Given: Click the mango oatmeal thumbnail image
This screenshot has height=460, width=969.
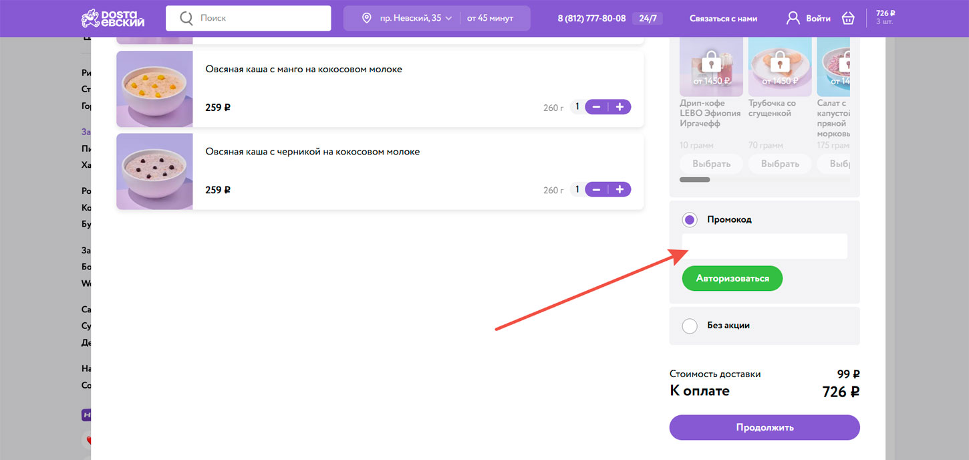Looking at the screenshot, I should click(154, 89).
